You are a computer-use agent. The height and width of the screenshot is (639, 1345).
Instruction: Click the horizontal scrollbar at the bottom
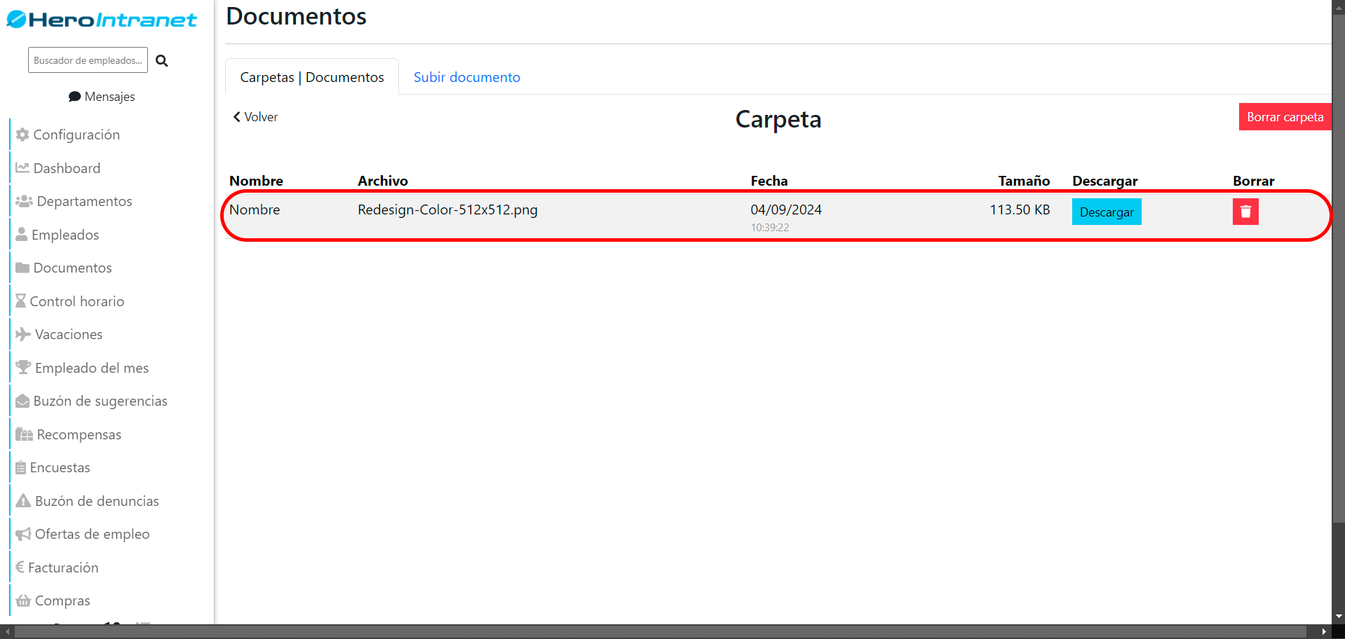pos(661,632)
